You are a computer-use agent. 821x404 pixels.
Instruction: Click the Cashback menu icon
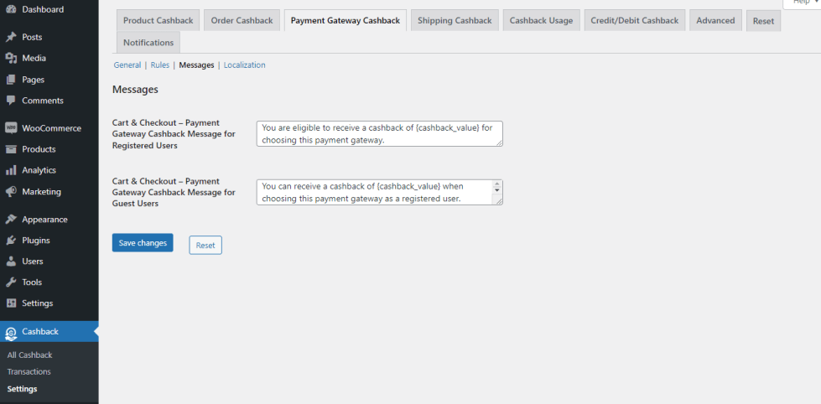[11, 332]
